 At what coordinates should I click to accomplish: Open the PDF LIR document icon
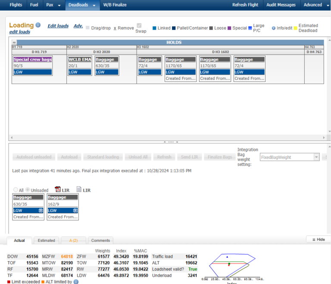tap(58, 189)
